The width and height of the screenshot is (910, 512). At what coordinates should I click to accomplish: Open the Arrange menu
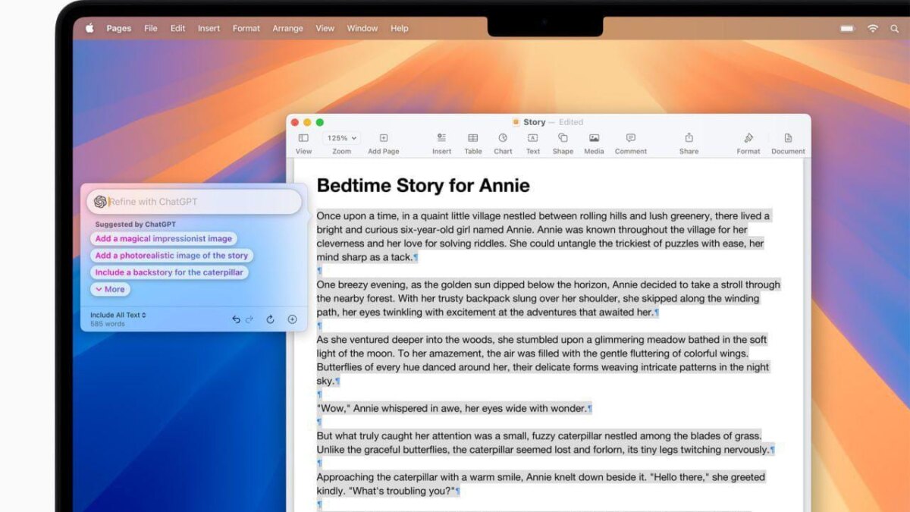pyautogui.click(x=287, y=28)
